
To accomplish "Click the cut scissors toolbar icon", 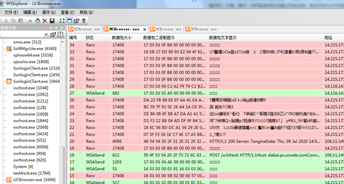I will [6, 21].
